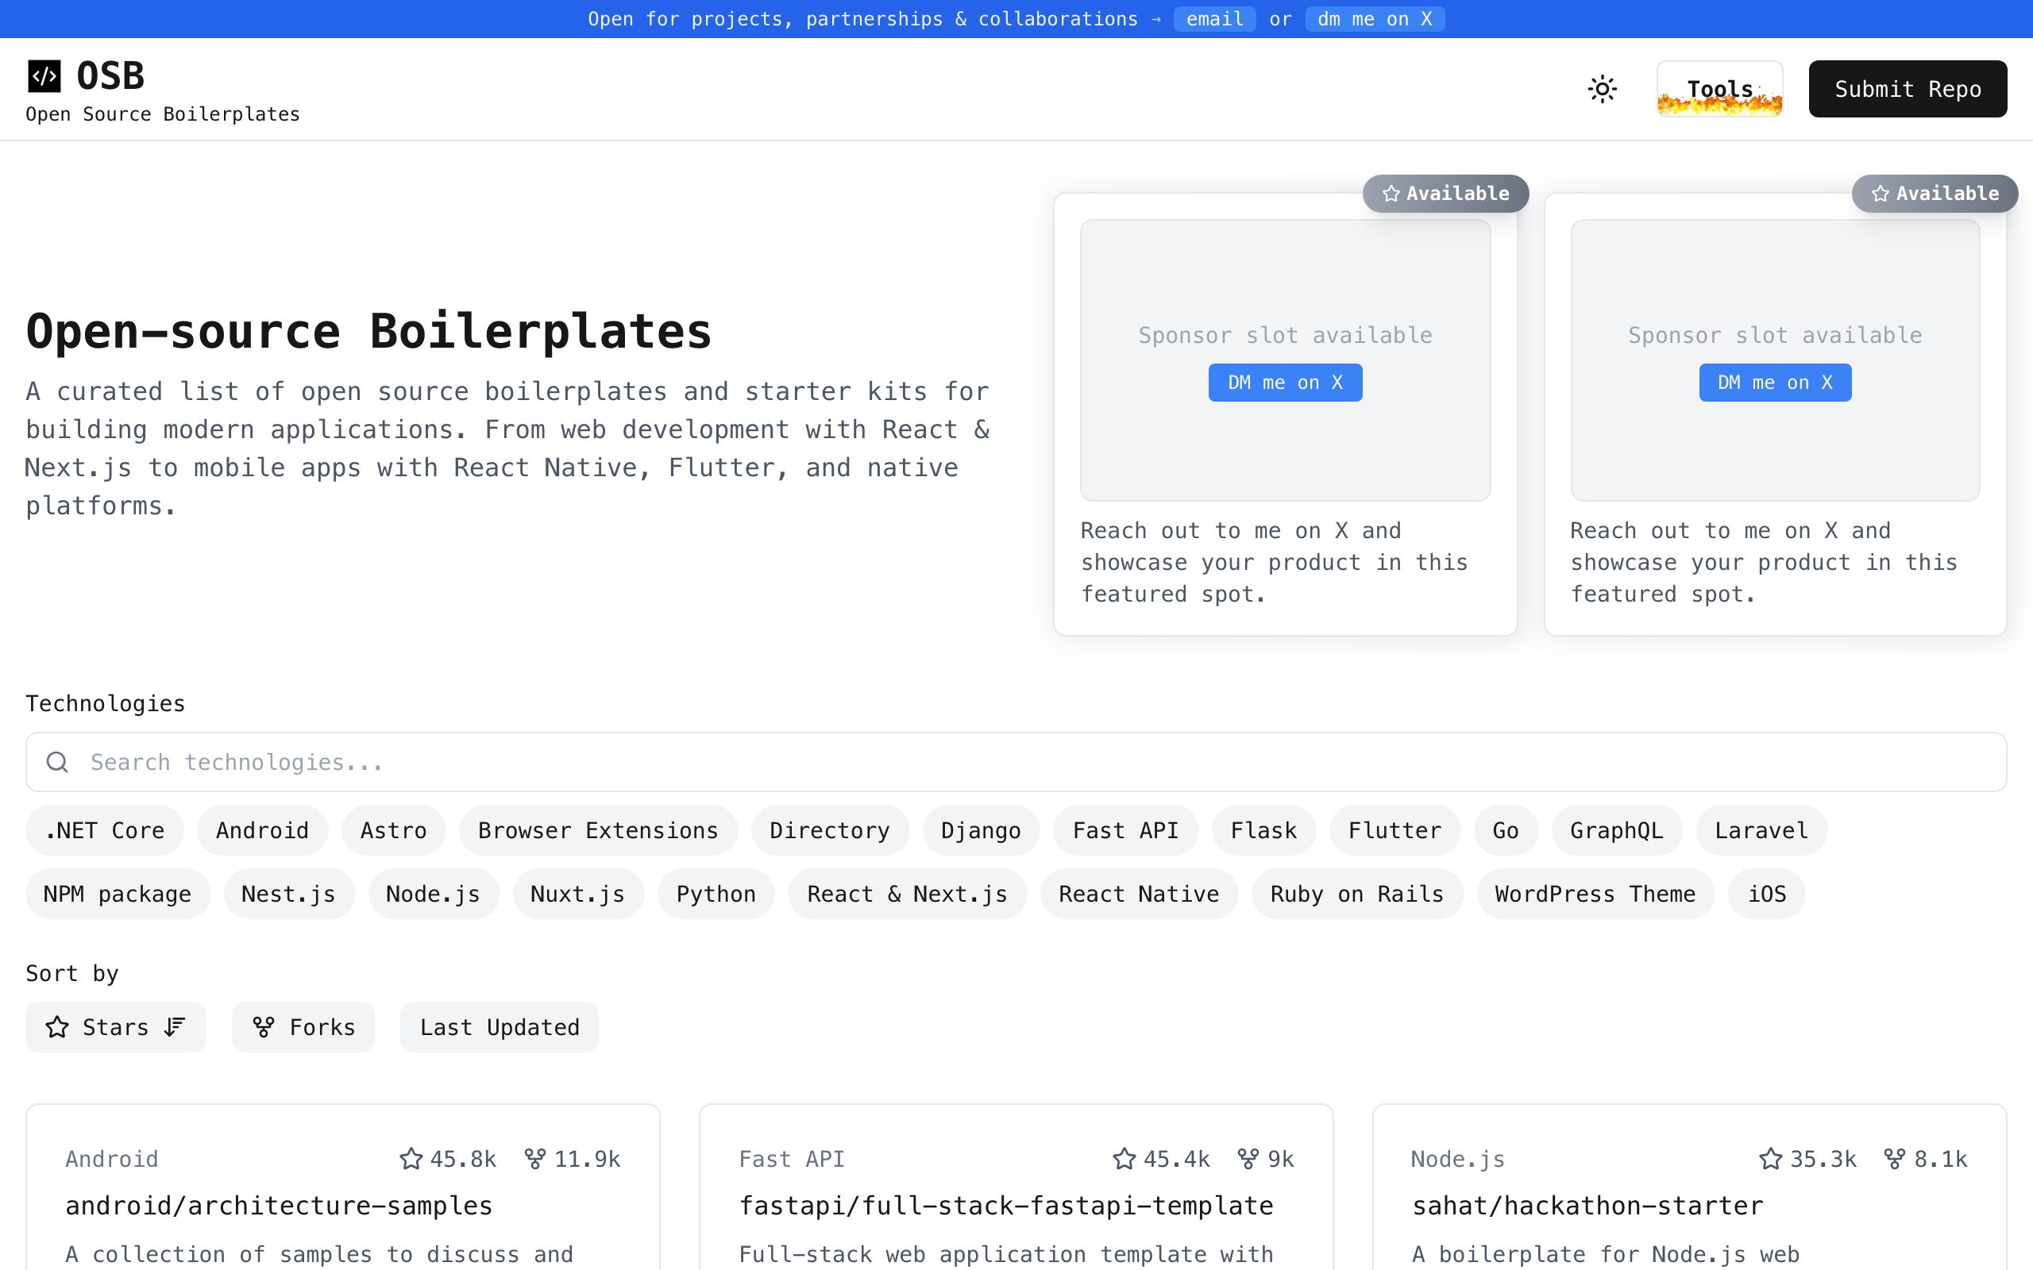2033x1270 pixels.
Task: Select NPM package filter
Action: coord(118,894)
